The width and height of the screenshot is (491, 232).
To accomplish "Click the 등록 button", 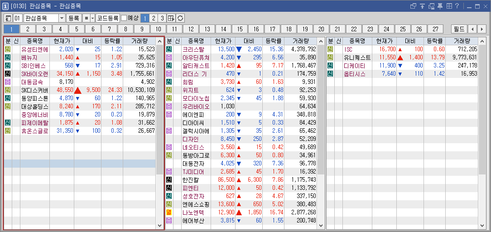I will click(74, 18).
